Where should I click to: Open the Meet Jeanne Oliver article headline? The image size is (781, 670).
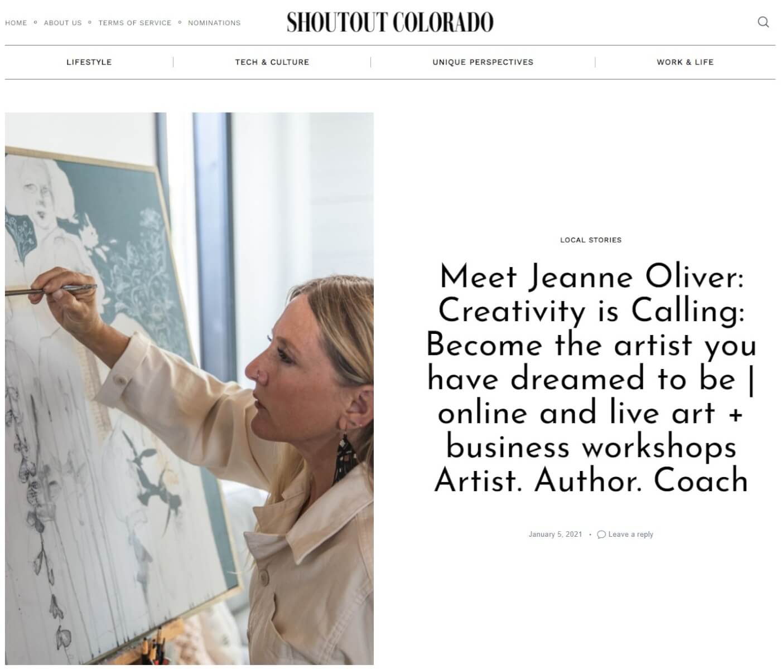[x=591, y=378]
